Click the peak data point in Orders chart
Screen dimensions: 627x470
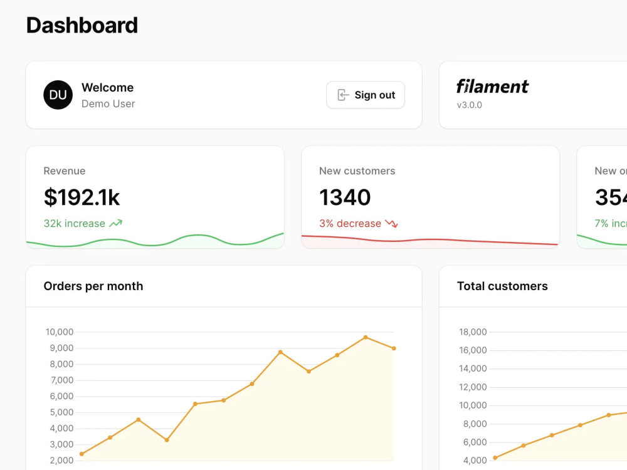[366, 337]
